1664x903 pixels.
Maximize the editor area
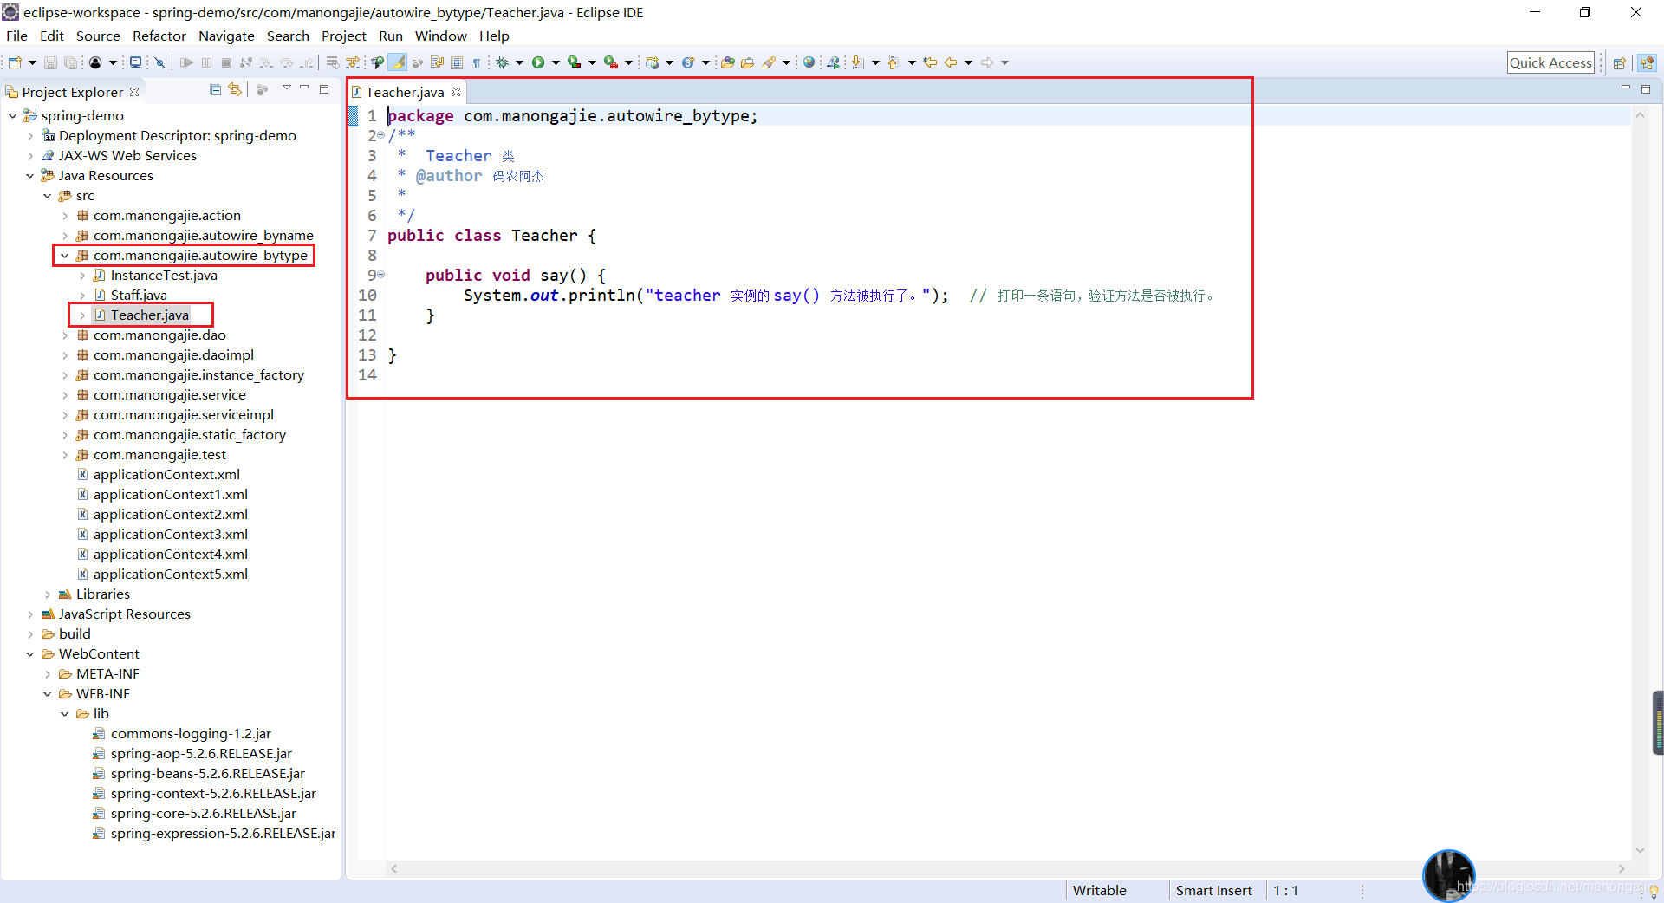click(1645, 88)
